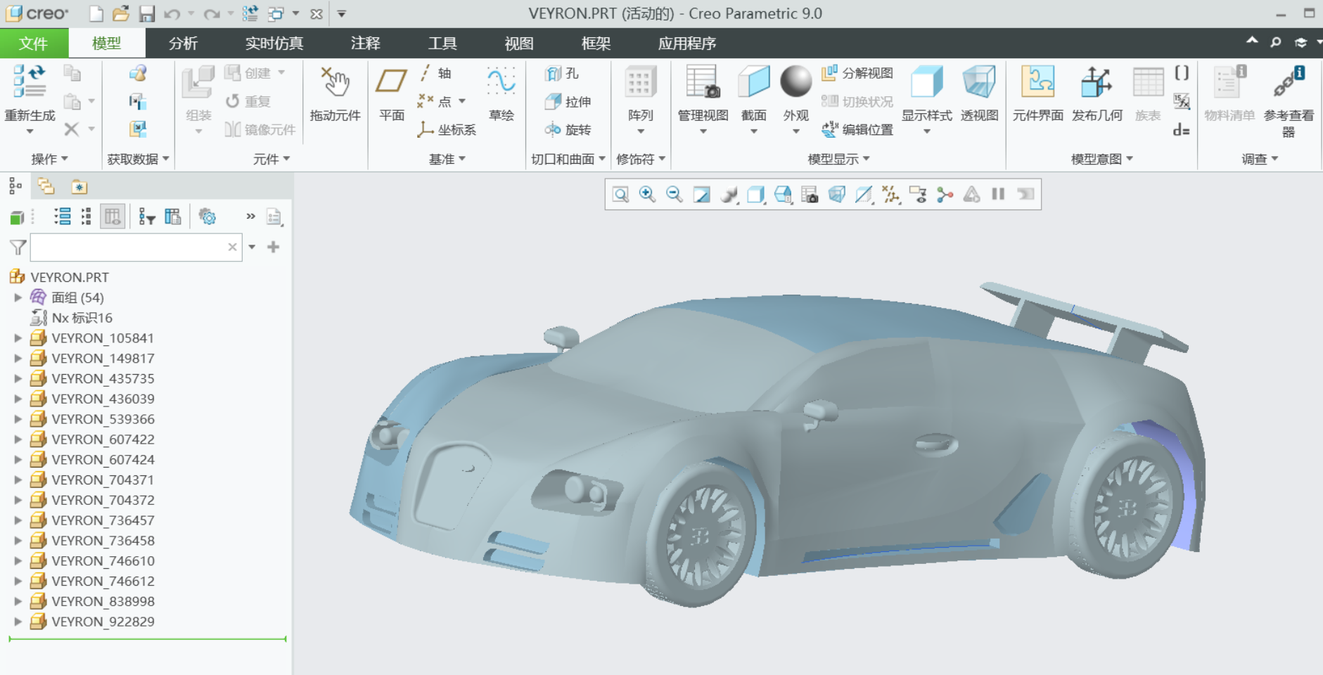Toggle spin center in graphics toolbar
1323x675 pixels.
click(945, 195)
